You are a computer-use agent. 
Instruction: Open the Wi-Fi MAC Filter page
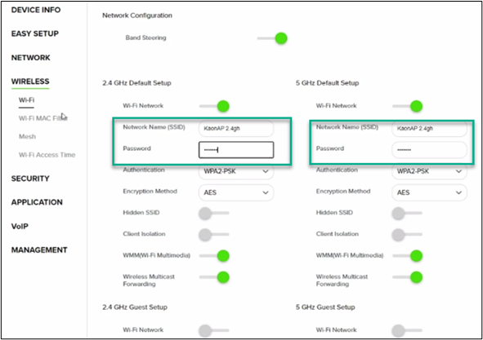coord(43,118)
